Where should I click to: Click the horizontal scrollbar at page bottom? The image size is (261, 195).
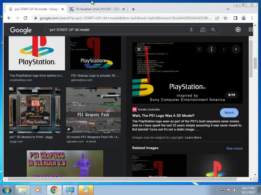click(122, 179)
